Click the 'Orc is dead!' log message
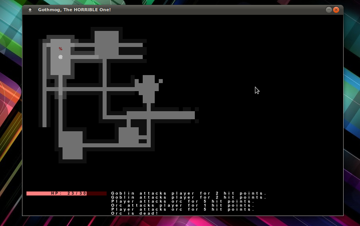Viewport: 360px width, 226px height. coord(135,213)
